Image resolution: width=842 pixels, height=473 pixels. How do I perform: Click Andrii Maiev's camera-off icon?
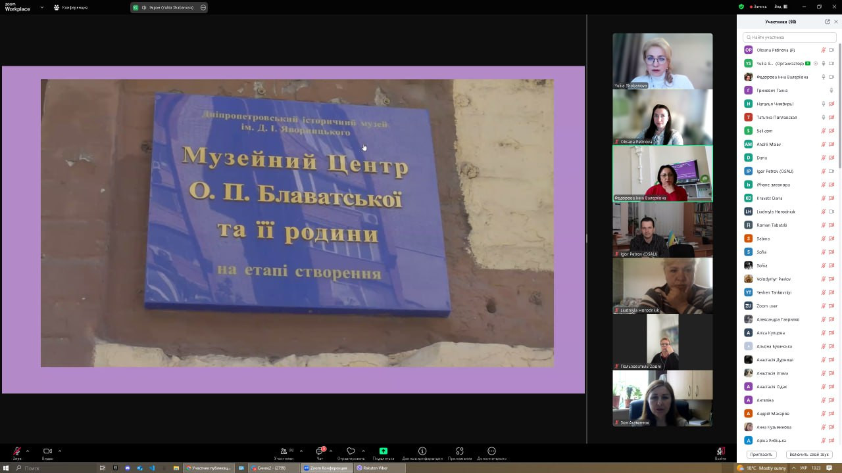pos(831,145)
